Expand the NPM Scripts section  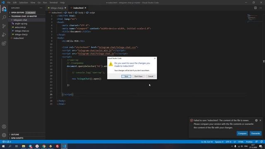tap(17, 138)
